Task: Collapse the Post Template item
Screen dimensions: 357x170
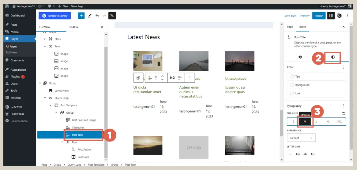Action: pos(51,105)
